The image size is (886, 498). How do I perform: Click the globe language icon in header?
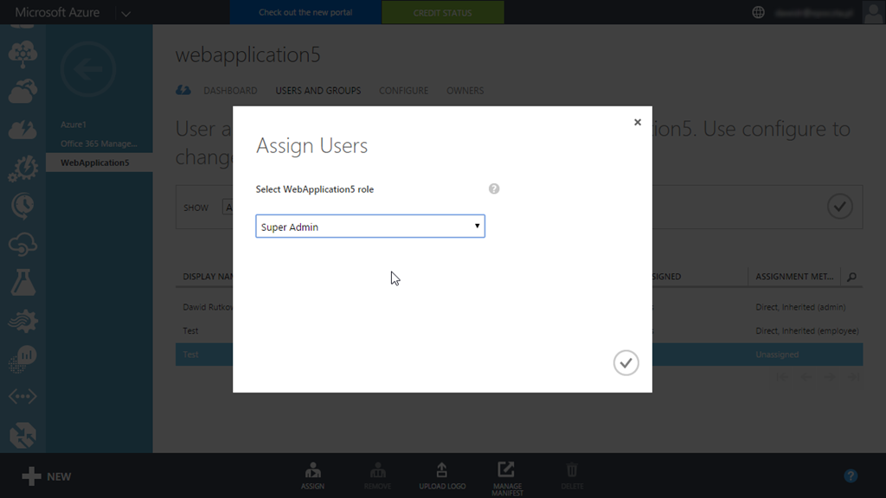758,12
